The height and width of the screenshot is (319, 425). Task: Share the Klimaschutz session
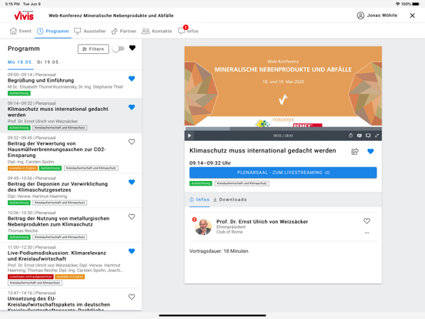355,151
